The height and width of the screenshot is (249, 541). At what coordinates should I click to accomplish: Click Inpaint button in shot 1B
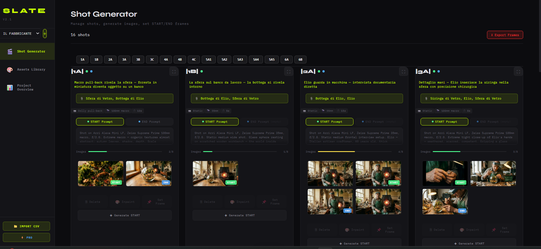pos(240,202)
